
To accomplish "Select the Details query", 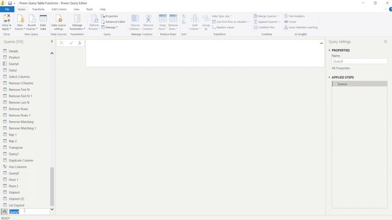I will pos(13,51).
